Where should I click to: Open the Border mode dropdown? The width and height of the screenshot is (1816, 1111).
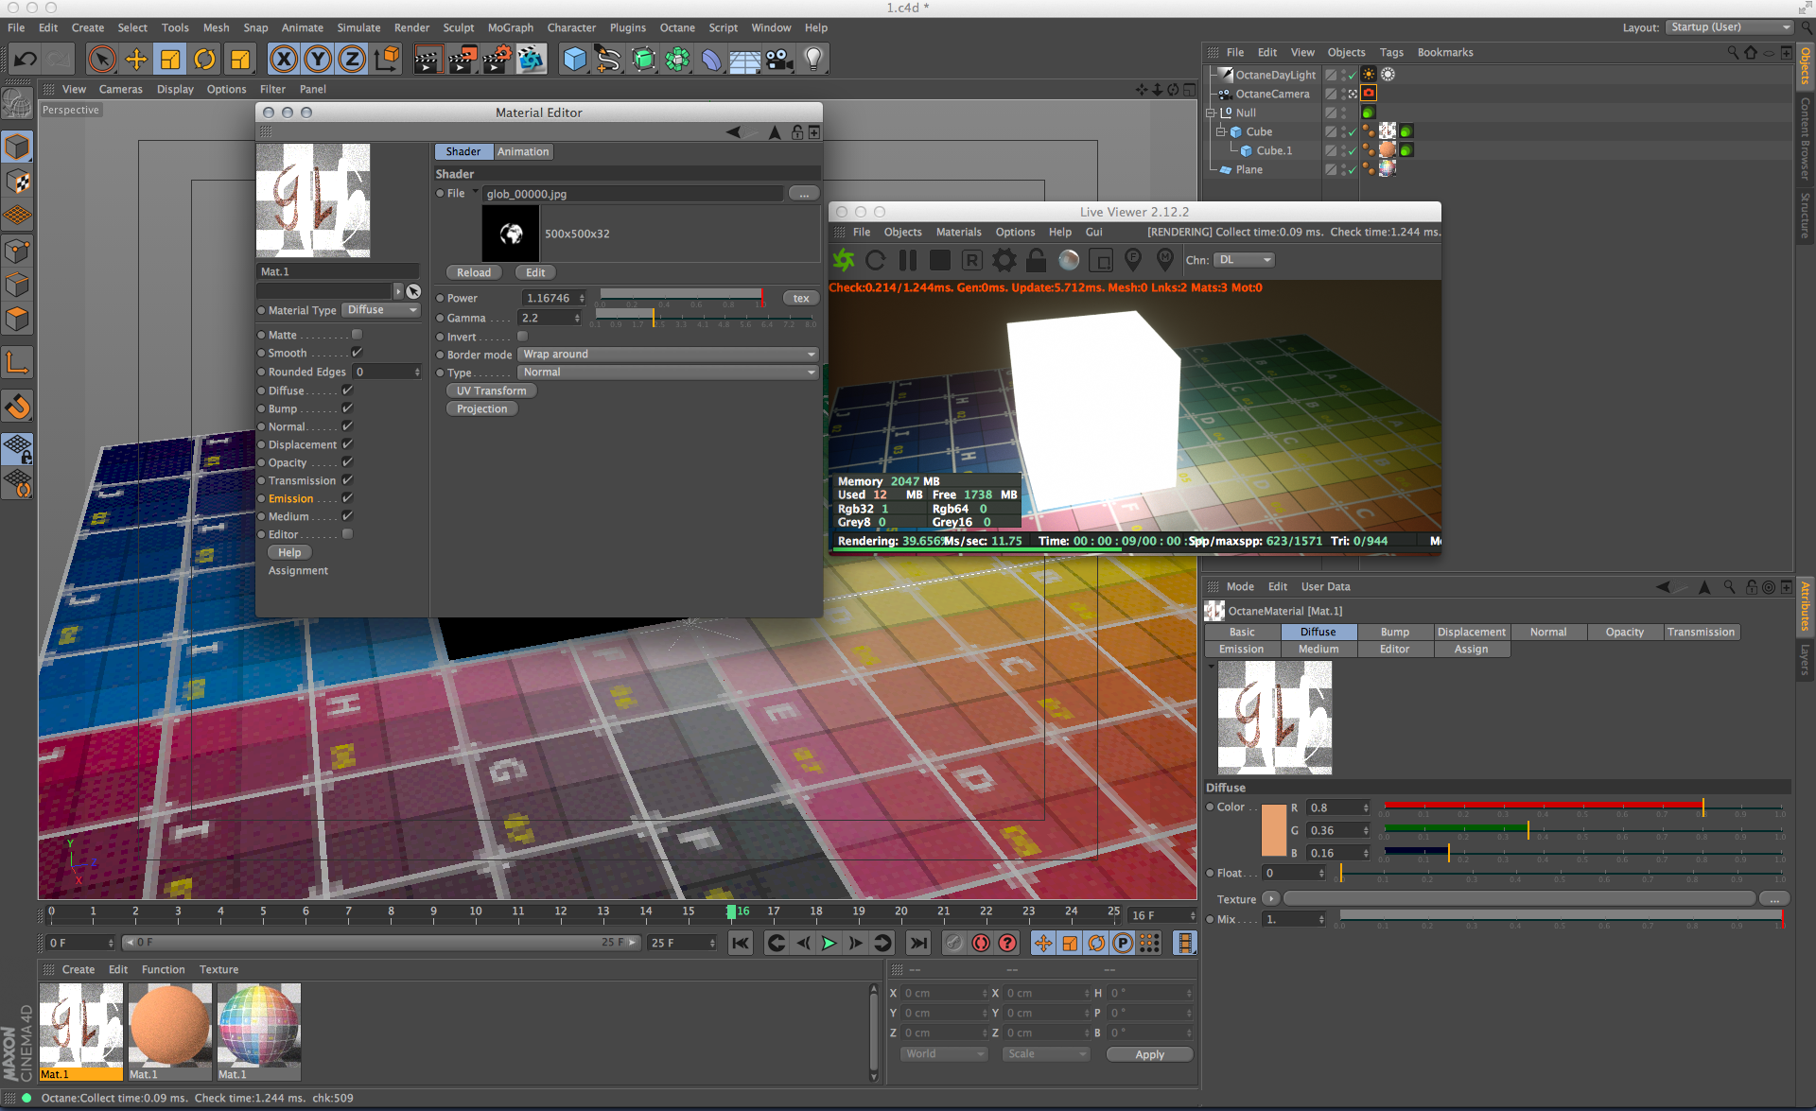[668, 355]
